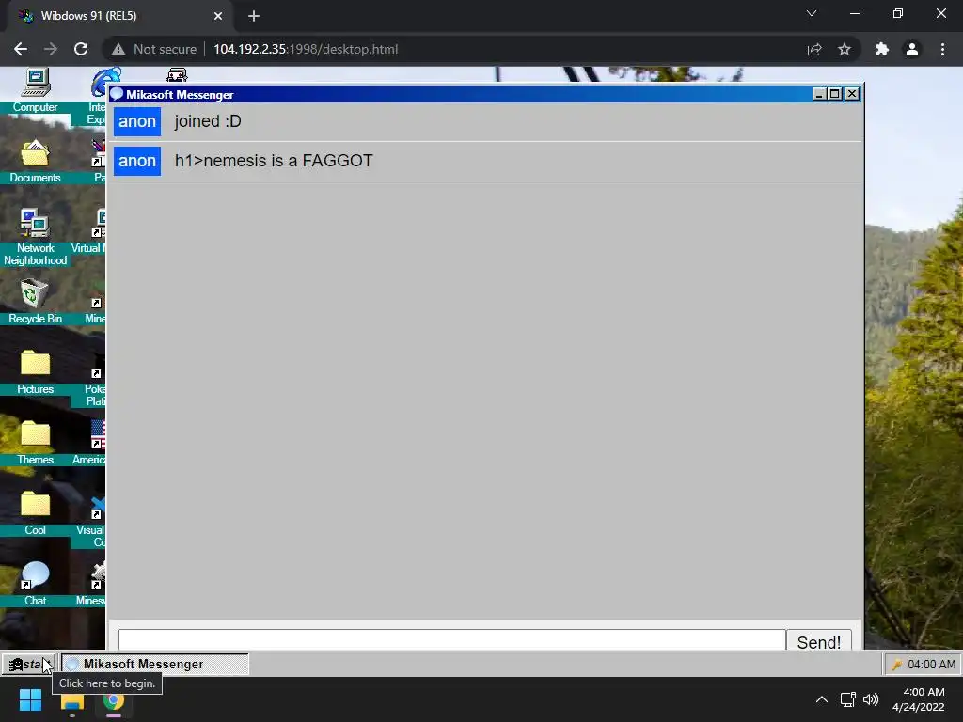The height and width of the screenshot is (722, 963).
Task: Minimize the Mikasoft Messenger window
Action: click(819, 94)
